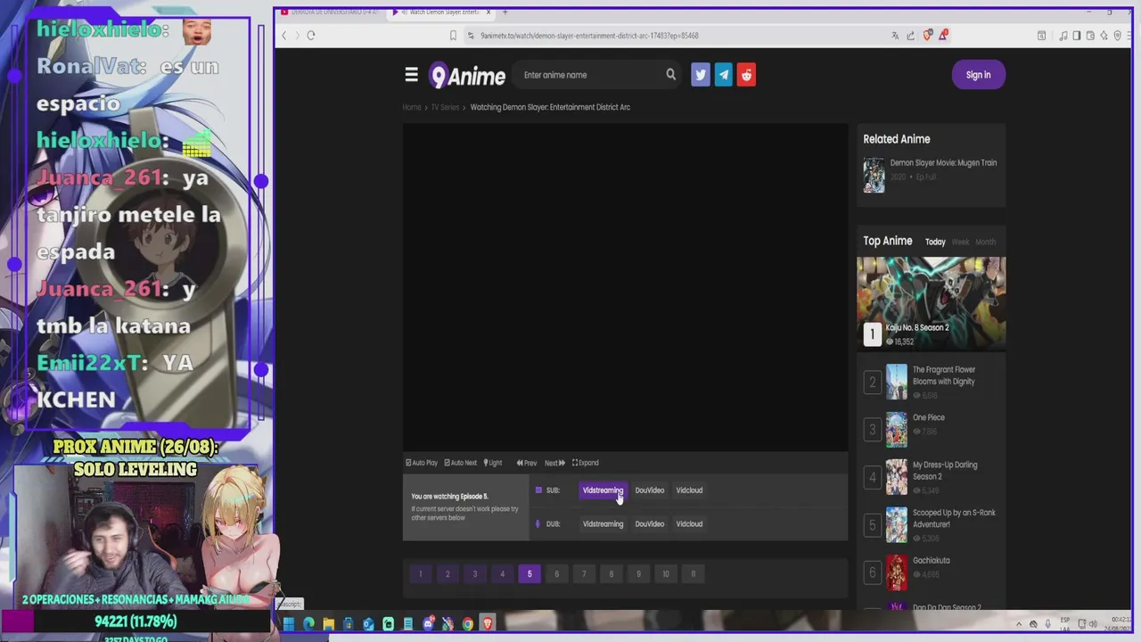Open Discord from the taskbar
This screenshot has height=642, width=1141.
pos(428,624)
